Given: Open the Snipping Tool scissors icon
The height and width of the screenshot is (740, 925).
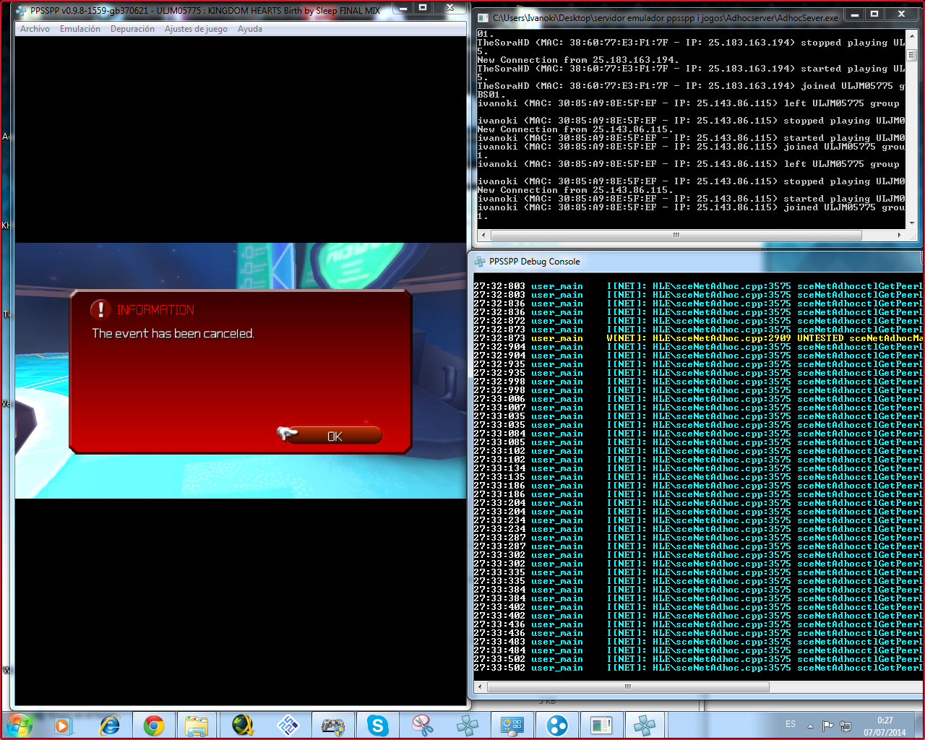Looking at the screenshot, I should point(422,725).
